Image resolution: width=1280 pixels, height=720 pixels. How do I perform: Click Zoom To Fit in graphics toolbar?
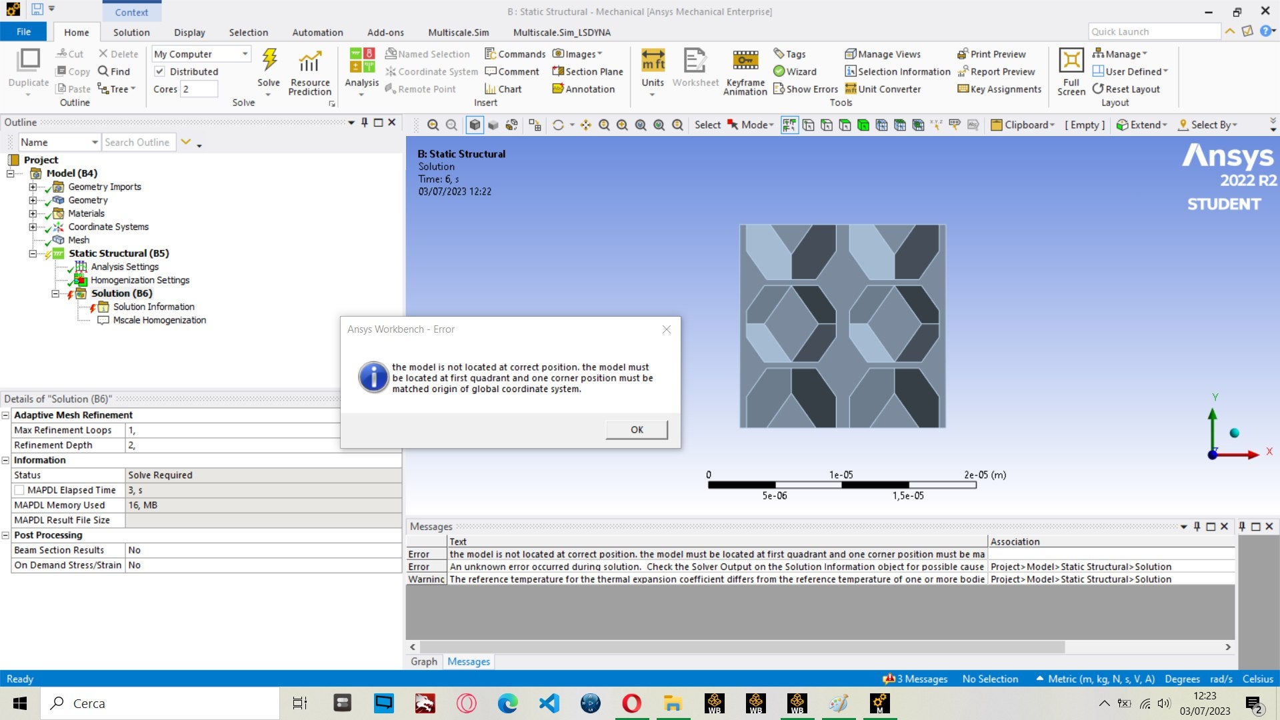point(641,125)
